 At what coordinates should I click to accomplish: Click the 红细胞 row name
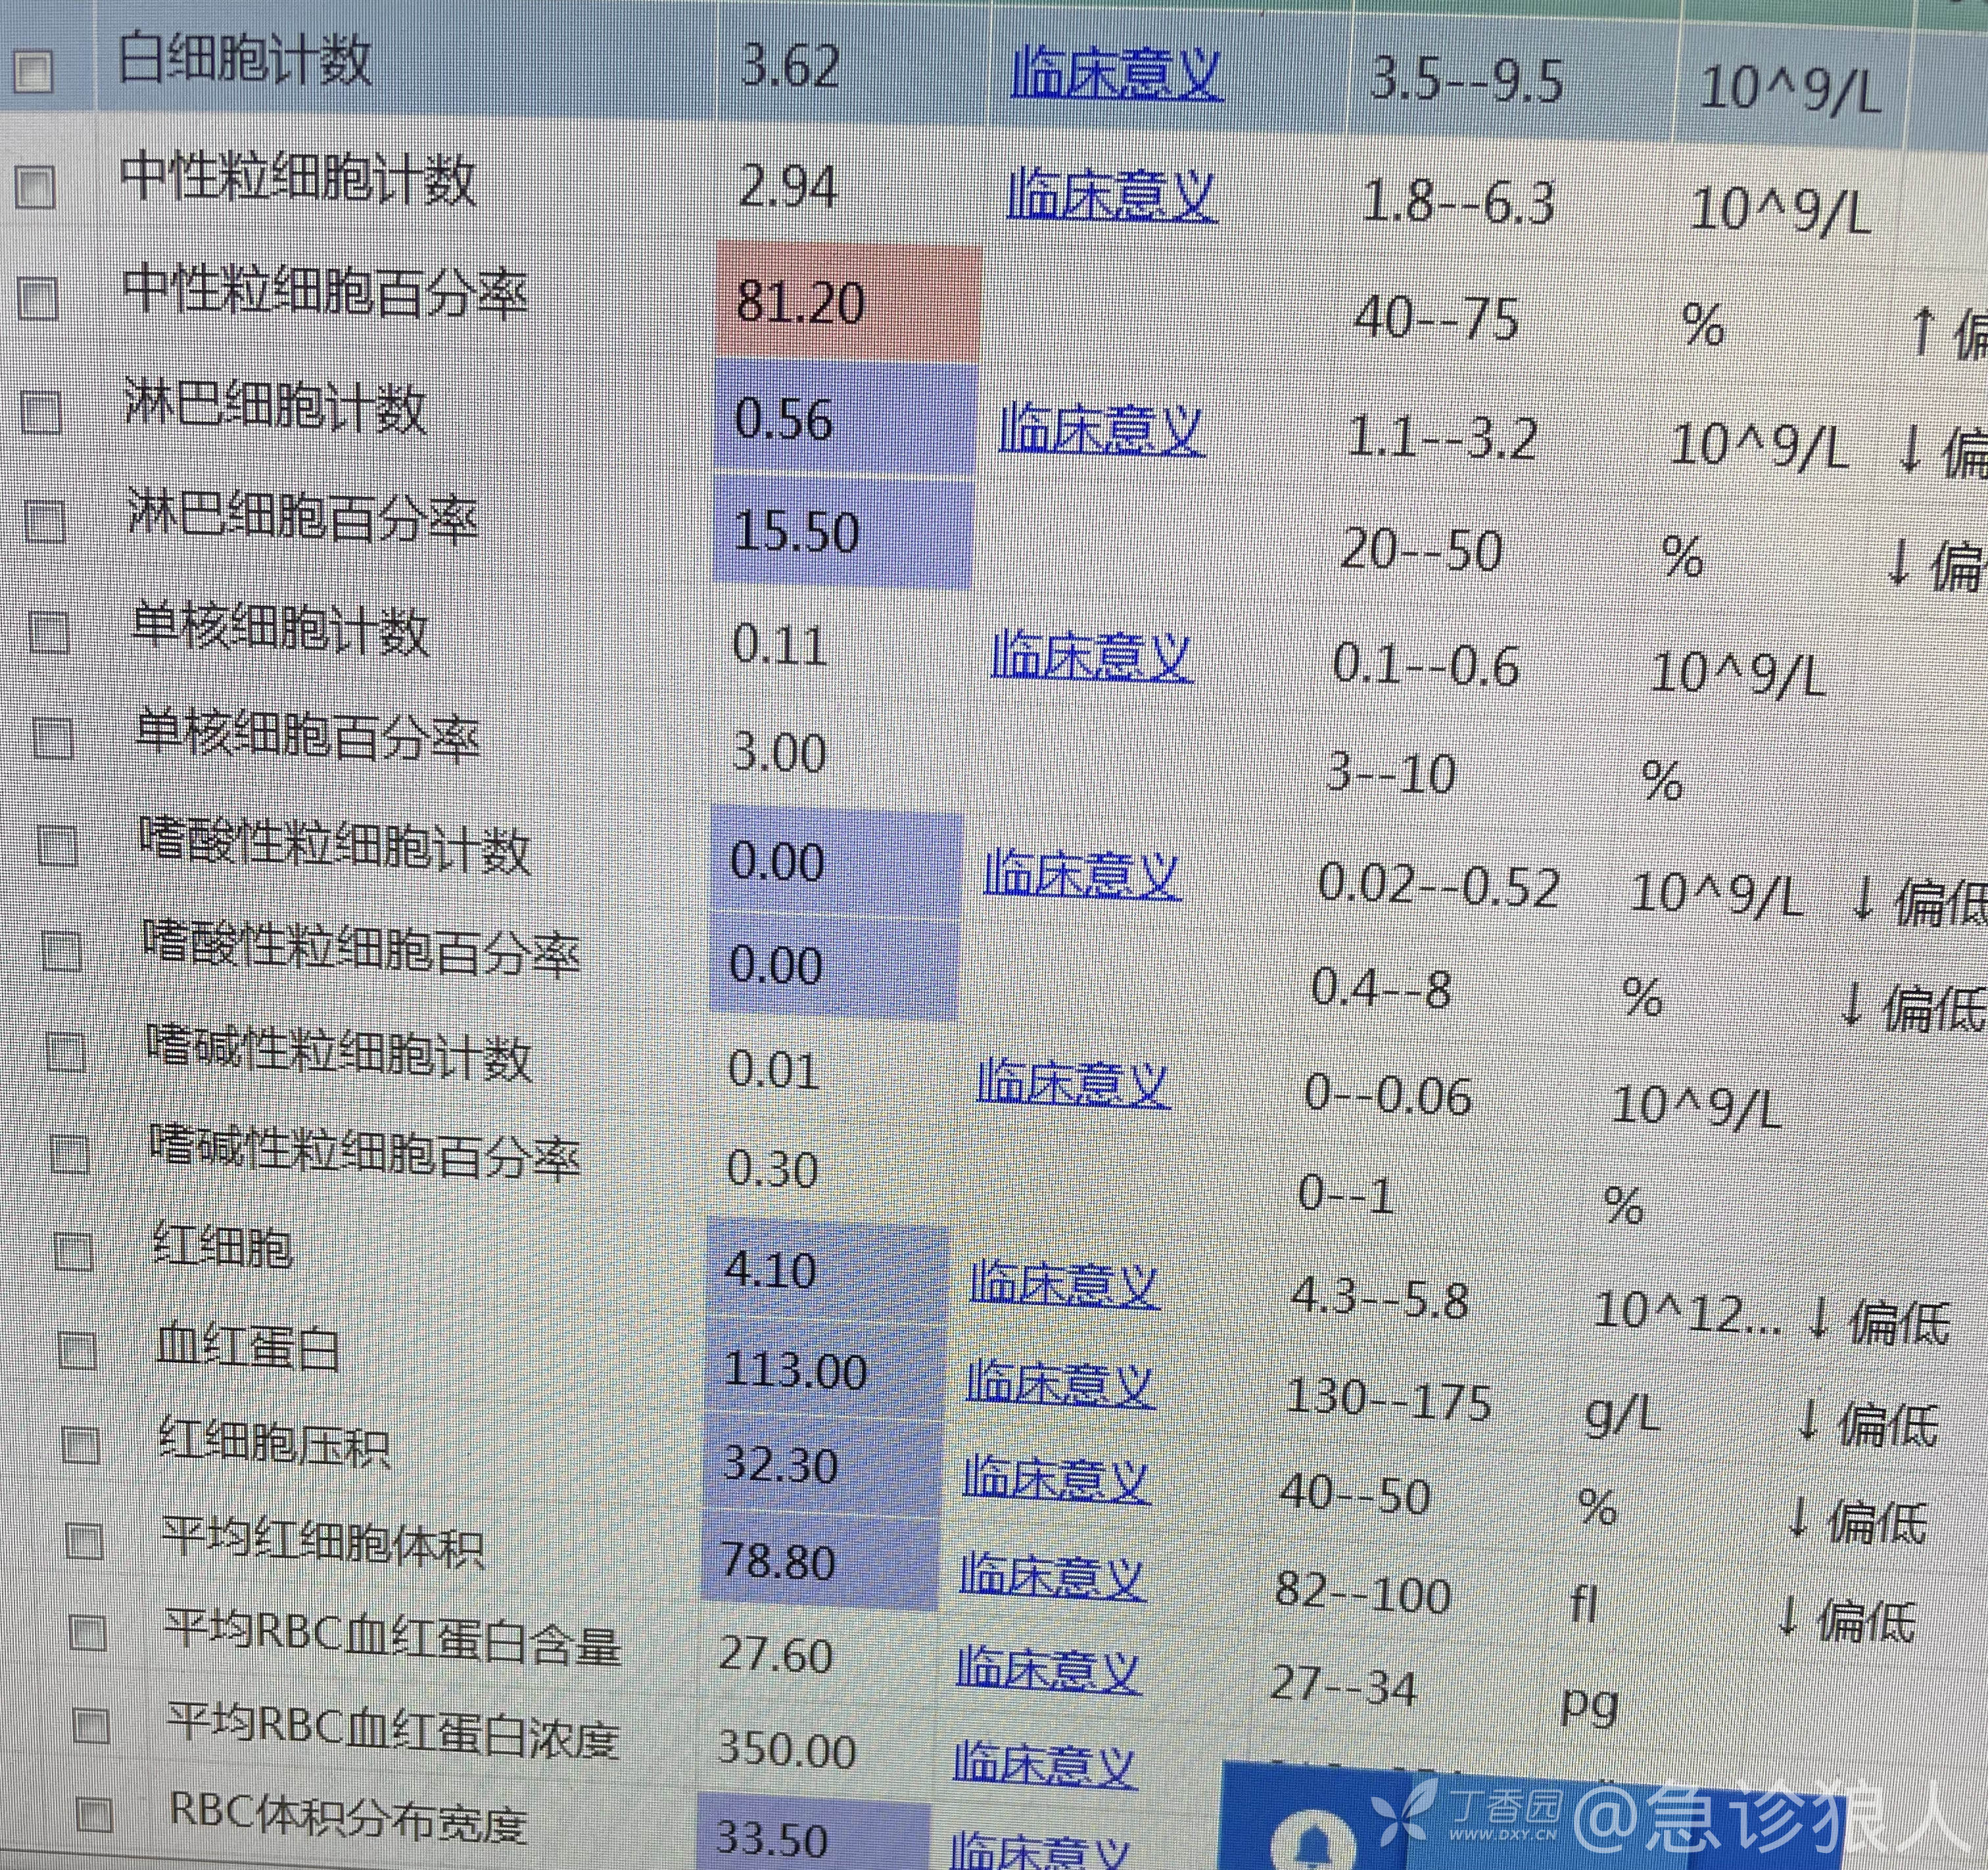222,1247
